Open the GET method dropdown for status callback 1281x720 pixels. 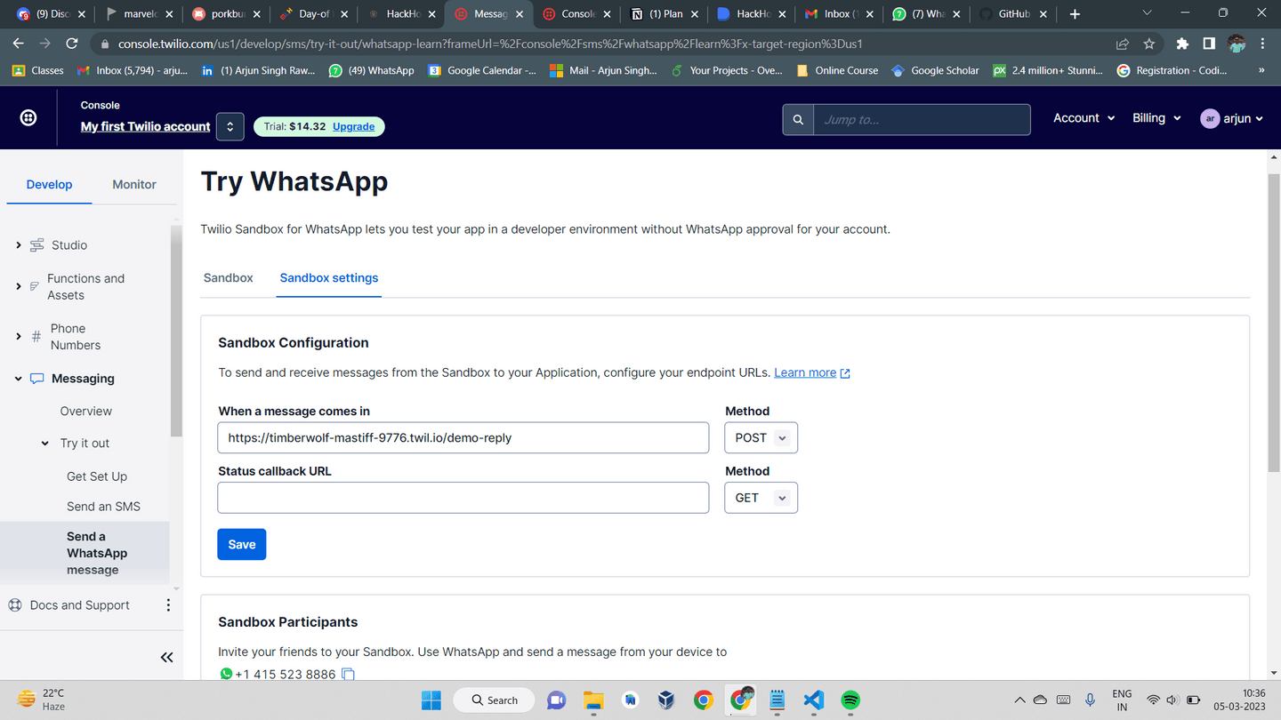pyautogui.click(x=761, y=498)
